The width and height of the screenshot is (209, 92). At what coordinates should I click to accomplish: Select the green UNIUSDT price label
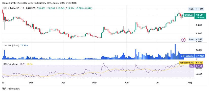189,15
